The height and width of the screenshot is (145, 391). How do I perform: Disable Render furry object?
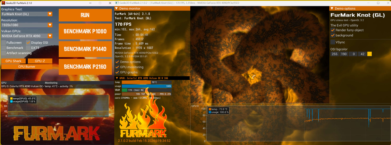pyautogui.click(x=333, y=30)
